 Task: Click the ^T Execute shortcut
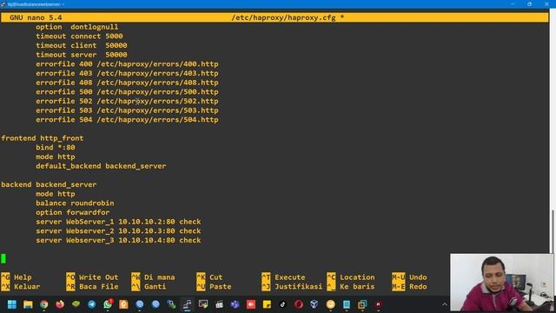coord(283,277)
